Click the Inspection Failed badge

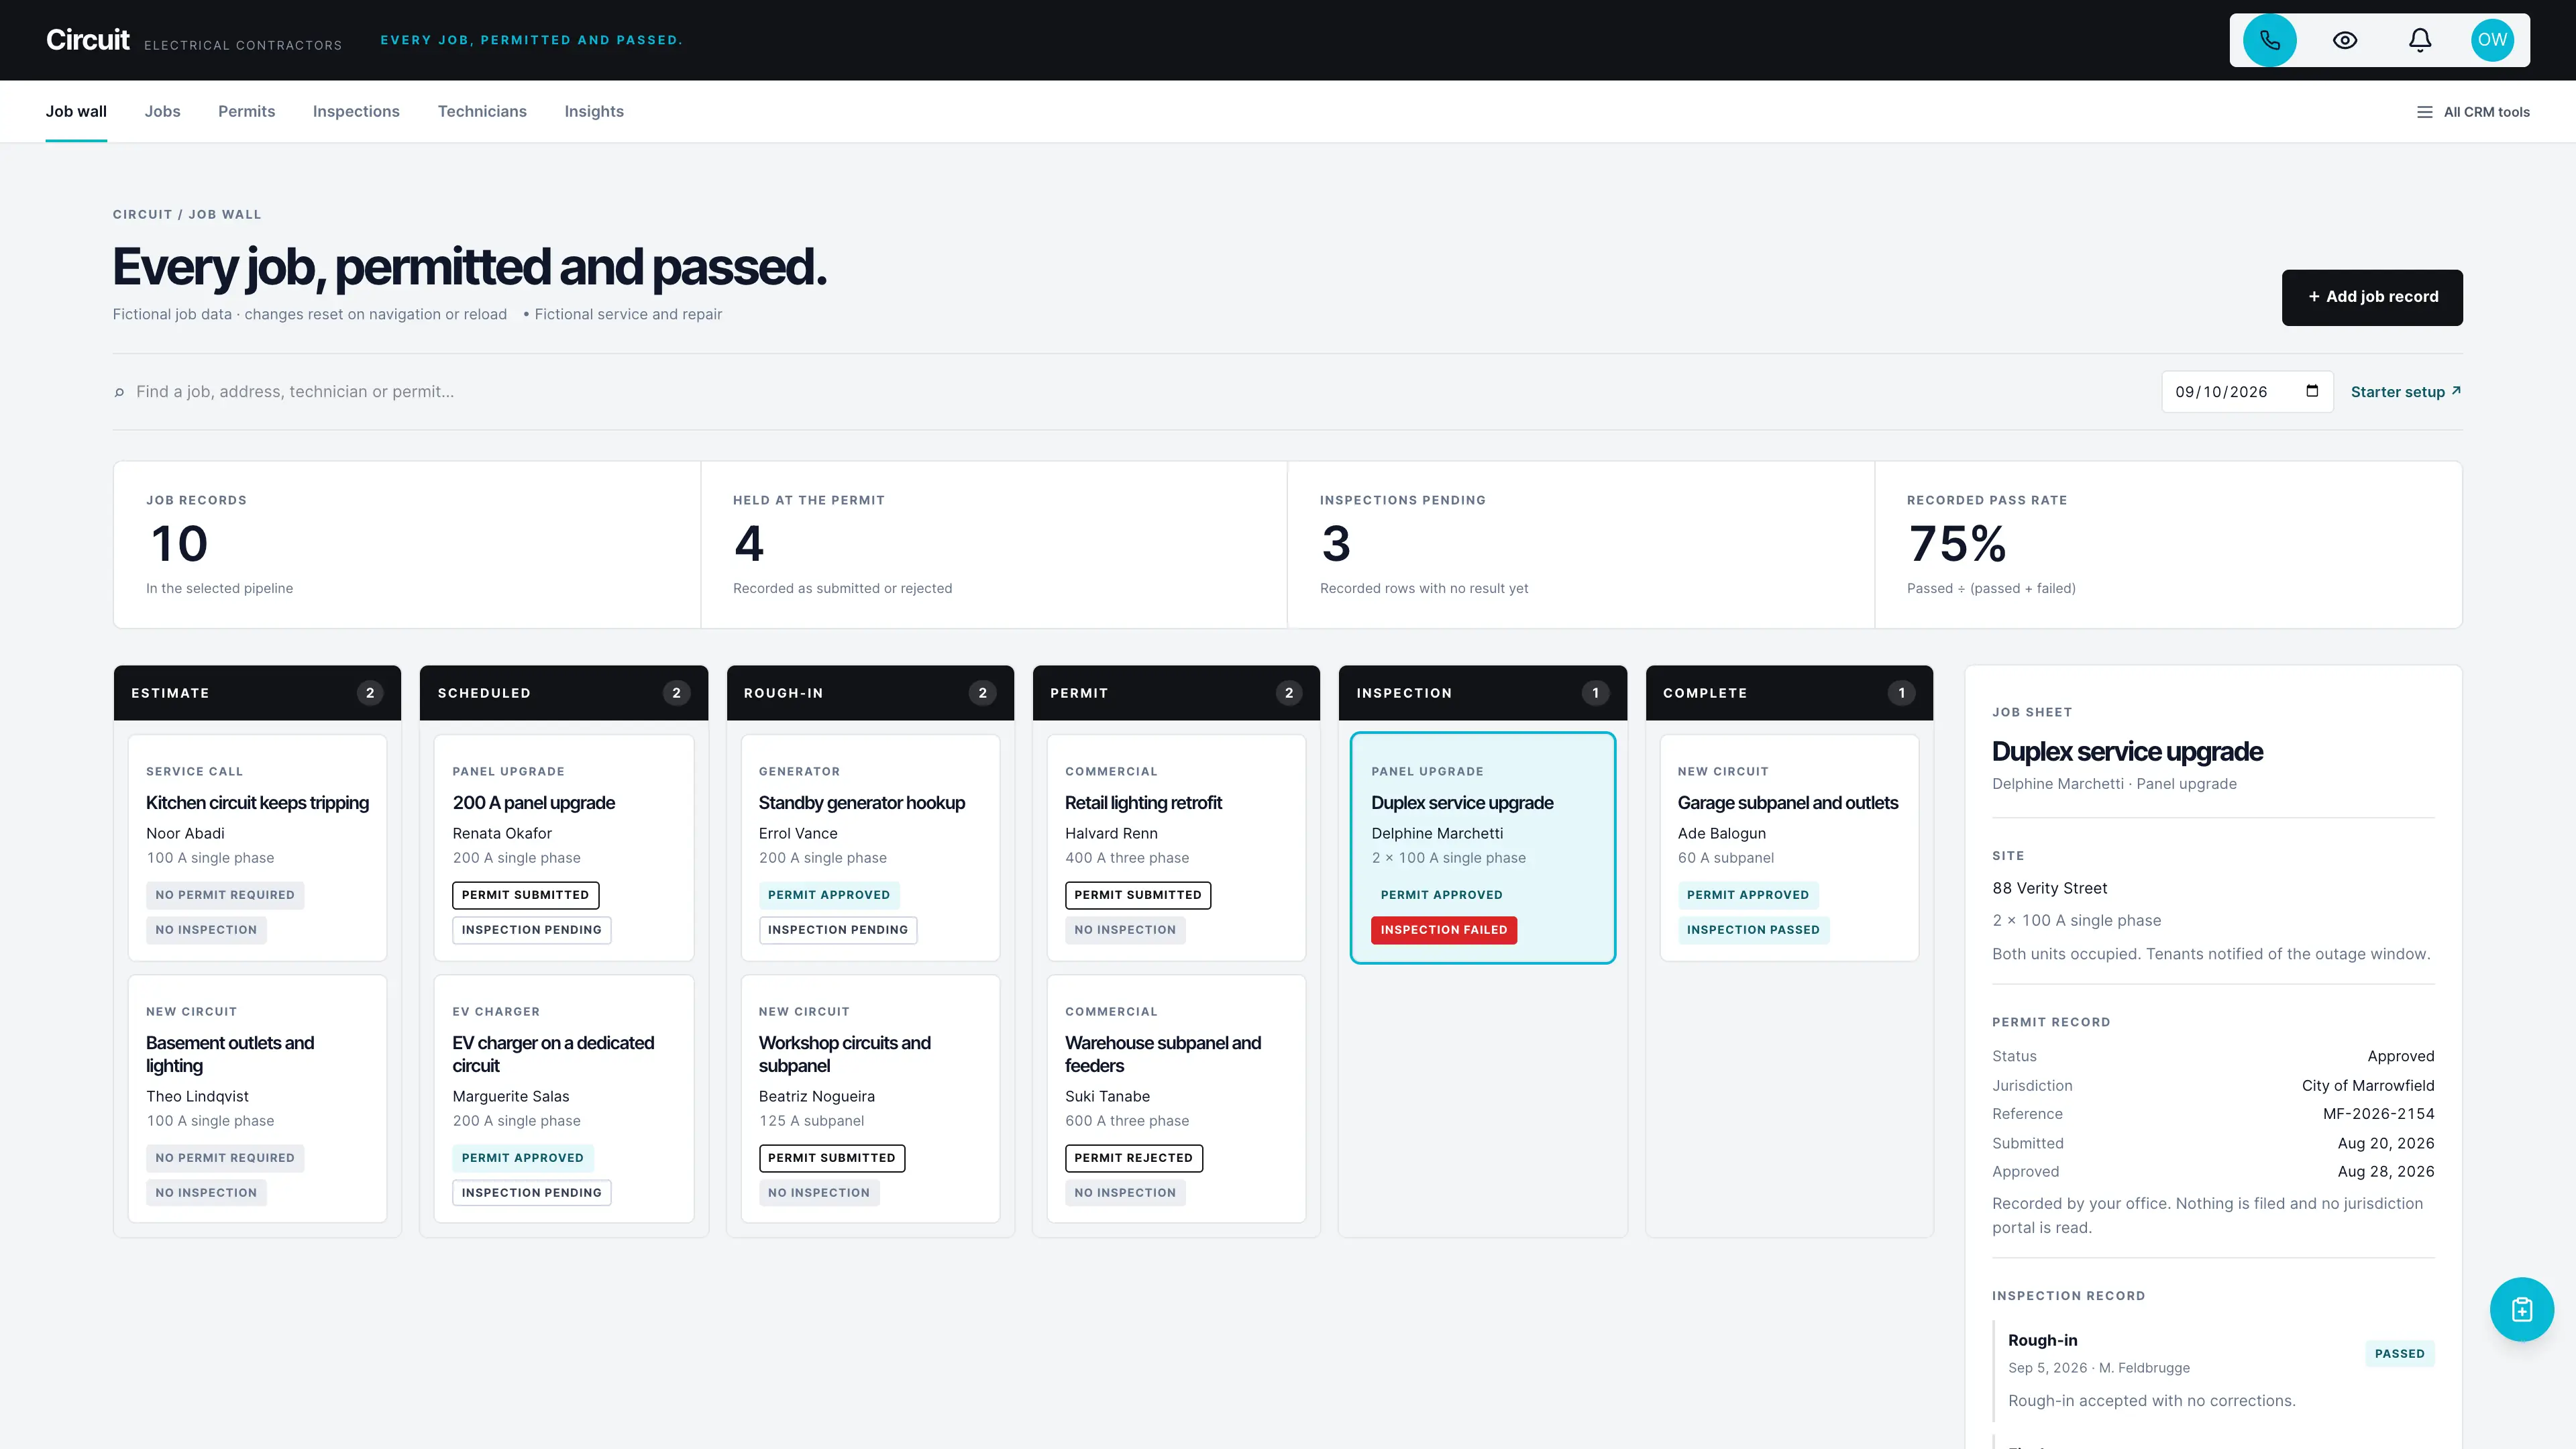1444,930
